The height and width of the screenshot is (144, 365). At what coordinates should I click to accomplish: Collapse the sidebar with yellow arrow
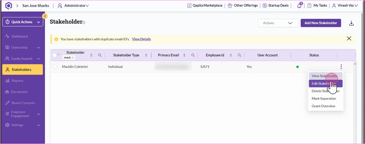tap(45, 16)
